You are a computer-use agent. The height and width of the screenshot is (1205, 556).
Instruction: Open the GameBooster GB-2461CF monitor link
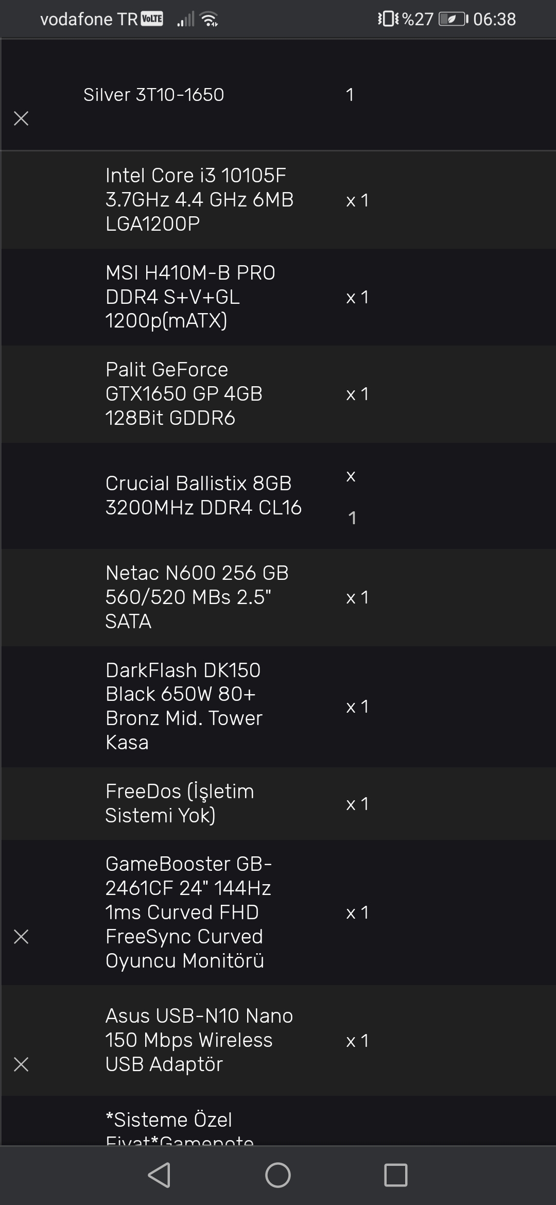click(x=188, y=912)
